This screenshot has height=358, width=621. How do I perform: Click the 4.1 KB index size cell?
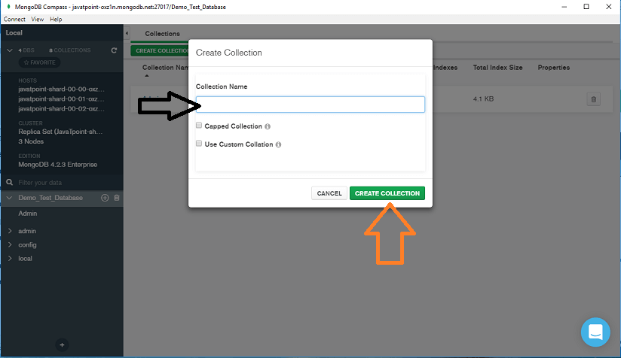pyautogui.click(x=483, y=99)
